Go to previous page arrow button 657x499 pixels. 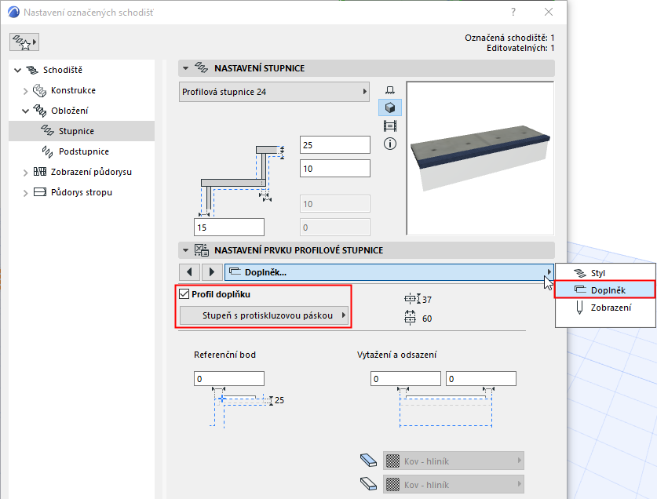[189, 272]
